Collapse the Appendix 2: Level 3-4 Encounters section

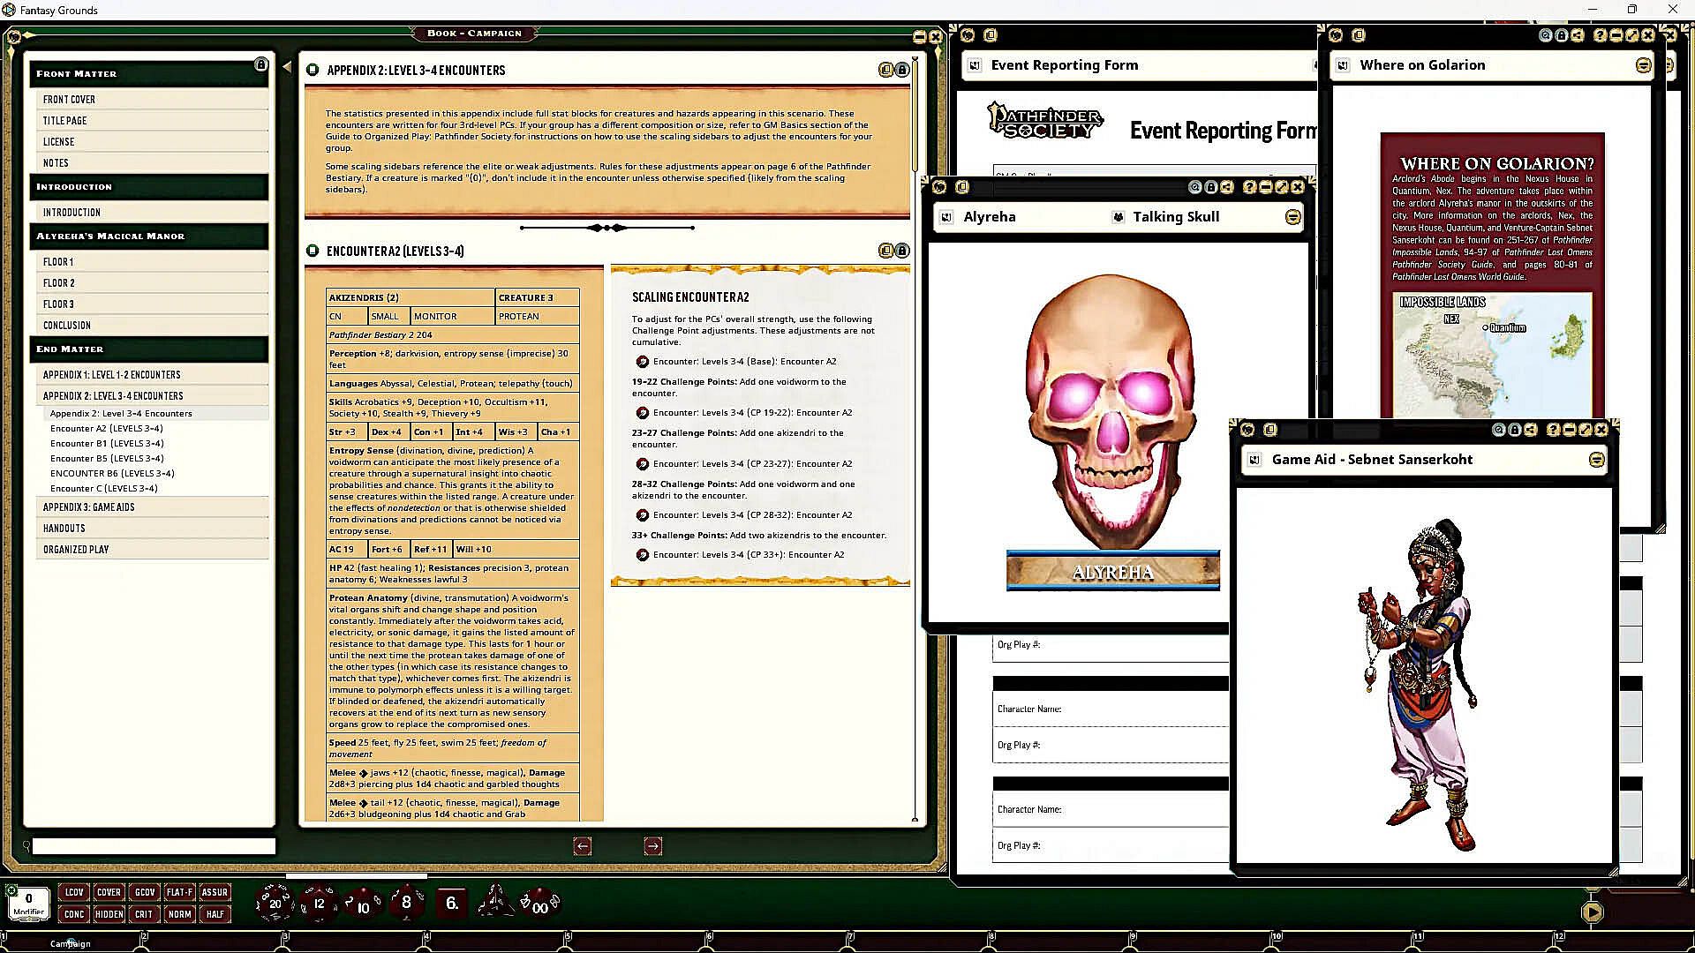313,70
